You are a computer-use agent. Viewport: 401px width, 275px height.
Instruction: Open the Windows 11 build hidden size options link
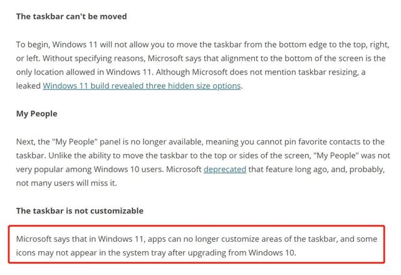pos(142,86)
